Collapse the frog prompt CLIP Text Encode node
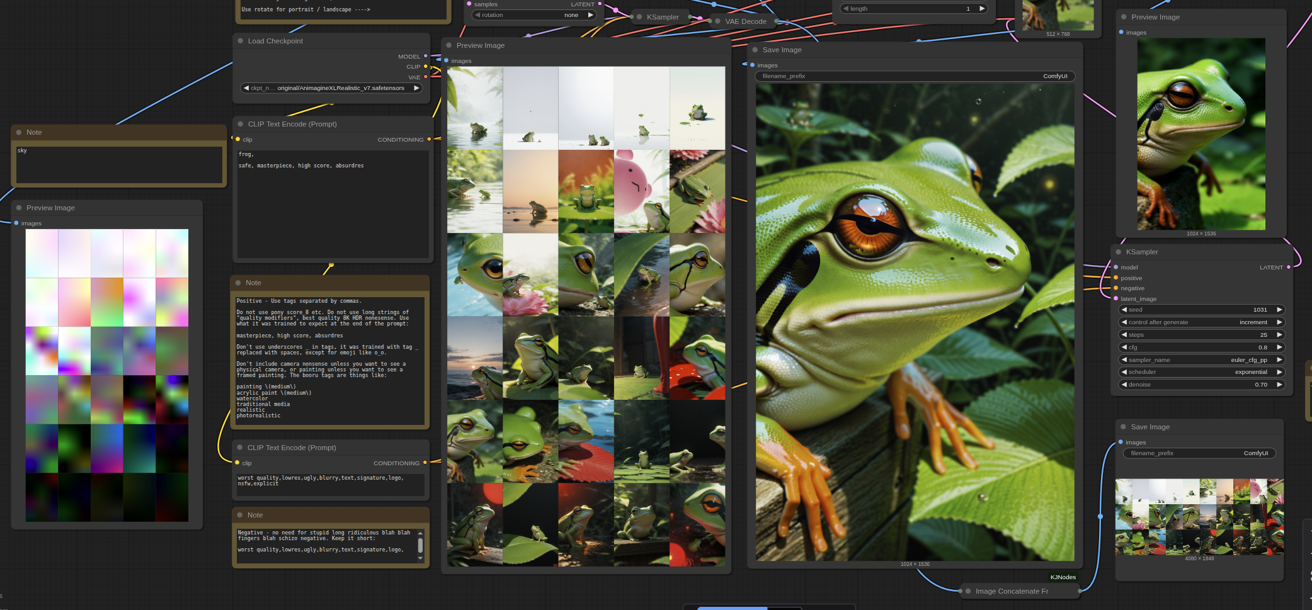The width and height of the screenshot is (1312, 610). 241,124
